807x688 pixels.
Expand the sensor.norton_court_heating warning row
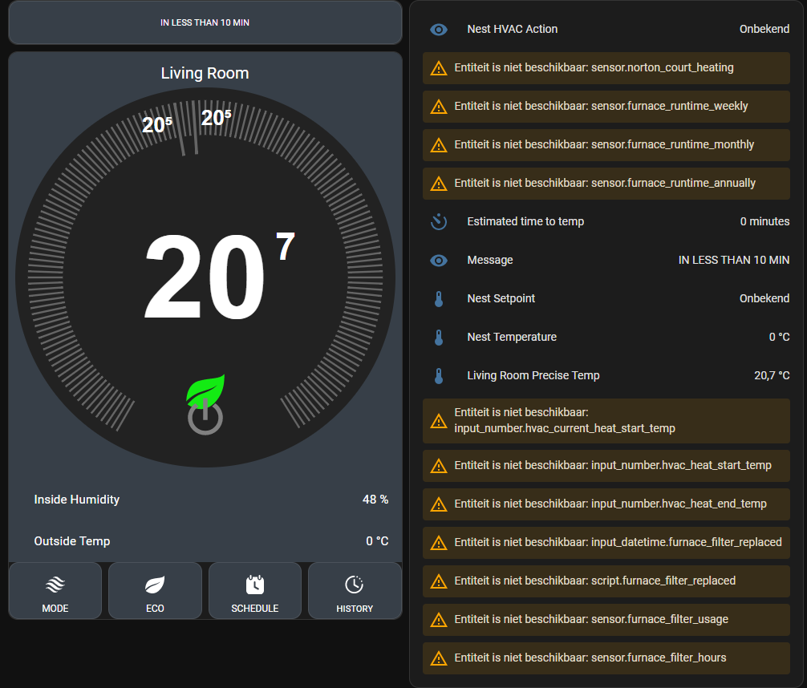pyautogui.click(x=606, y=67)
